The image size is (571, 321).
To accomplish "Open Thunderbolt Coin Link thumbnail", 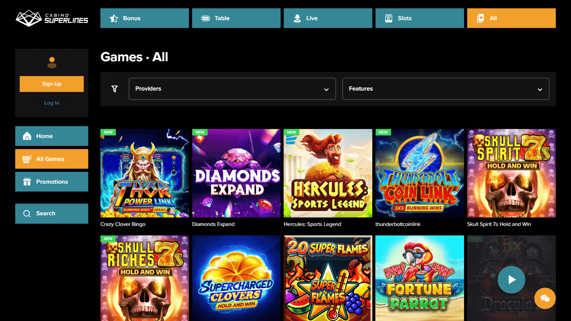I will 420,173.
